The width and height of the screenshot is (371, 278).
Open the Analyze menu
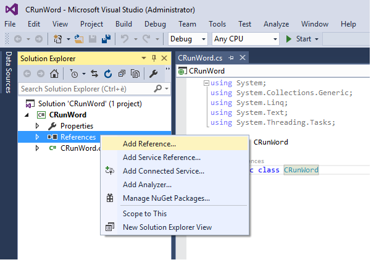click(276, 24)
